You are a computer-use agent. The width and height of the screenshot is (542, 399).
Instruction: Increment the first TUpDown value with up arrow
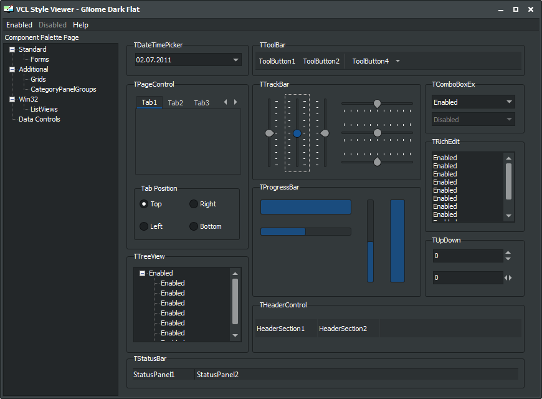(x=508, y=252)
